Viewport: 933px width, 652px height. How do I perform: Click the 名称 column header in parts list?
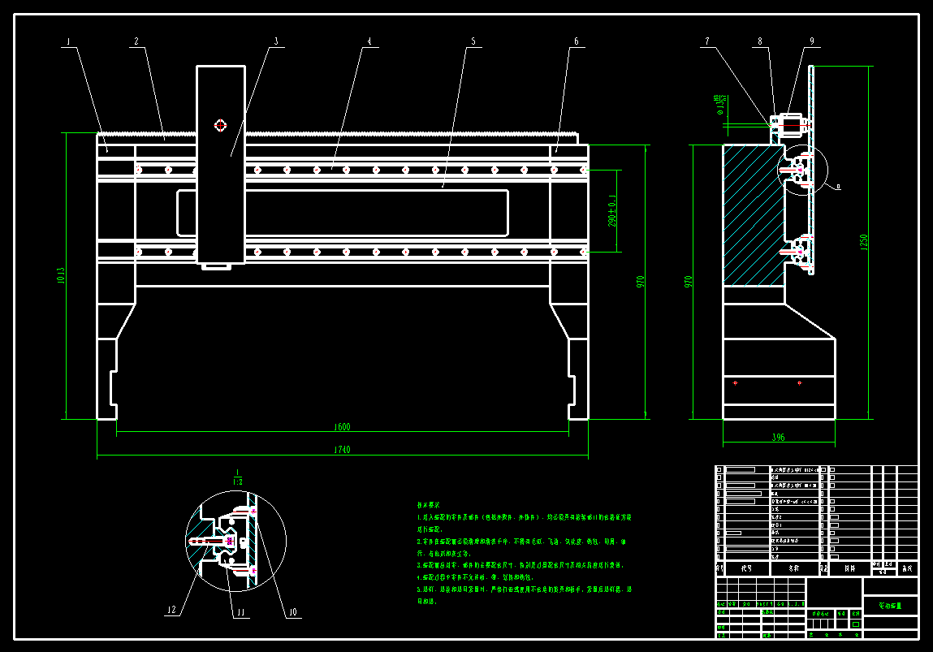click(x=794, y=568)
